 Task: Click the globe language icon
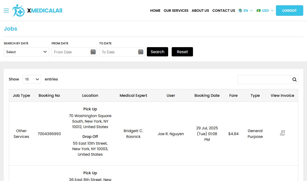[240, 11]
